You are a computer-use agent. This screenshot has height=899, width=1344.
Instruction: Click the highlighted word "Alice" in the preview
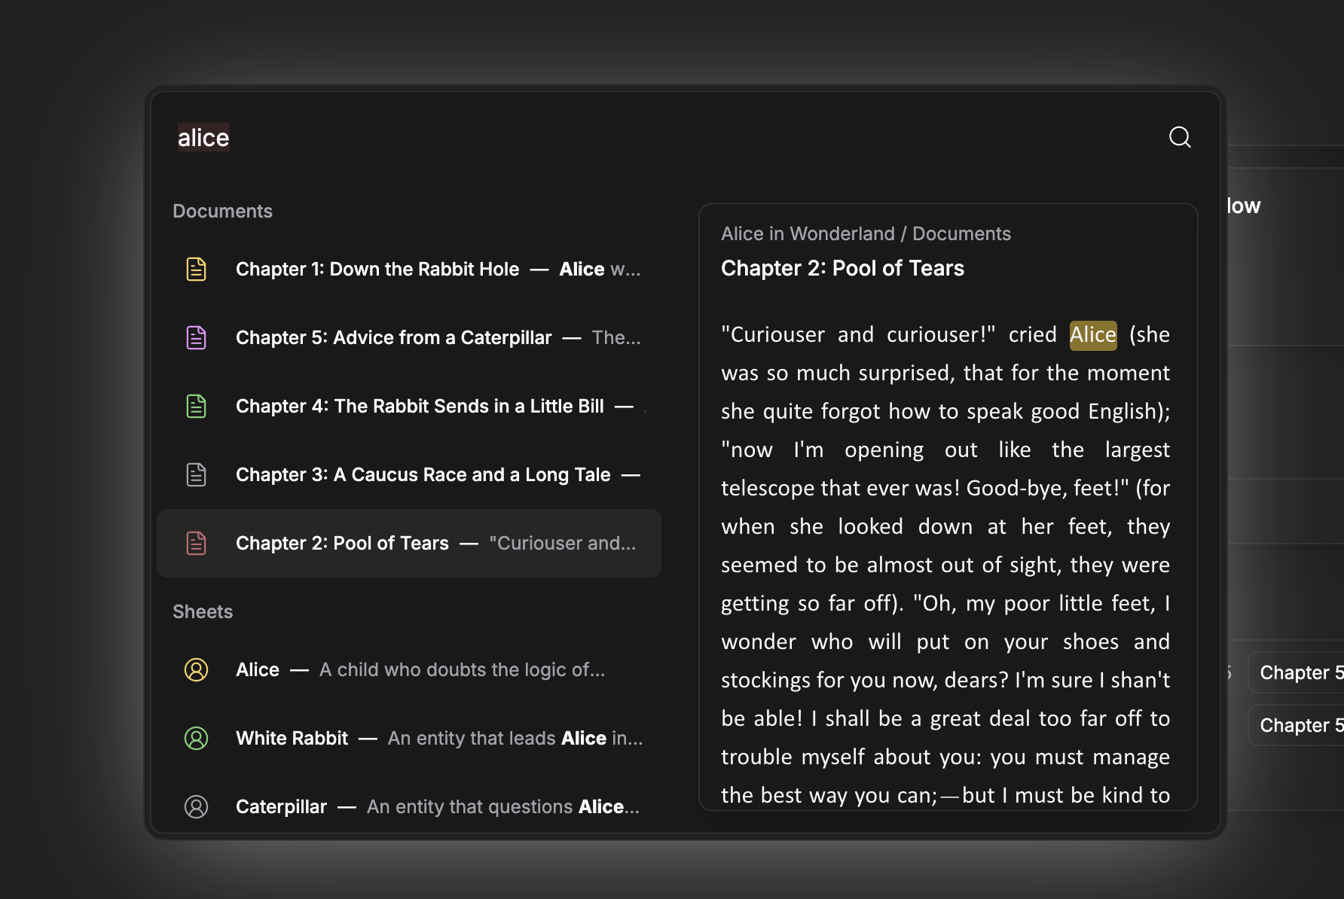(1093, 334)
